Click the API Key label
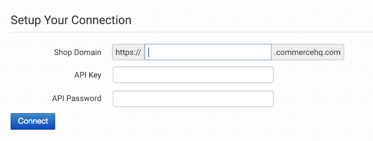 88,75
